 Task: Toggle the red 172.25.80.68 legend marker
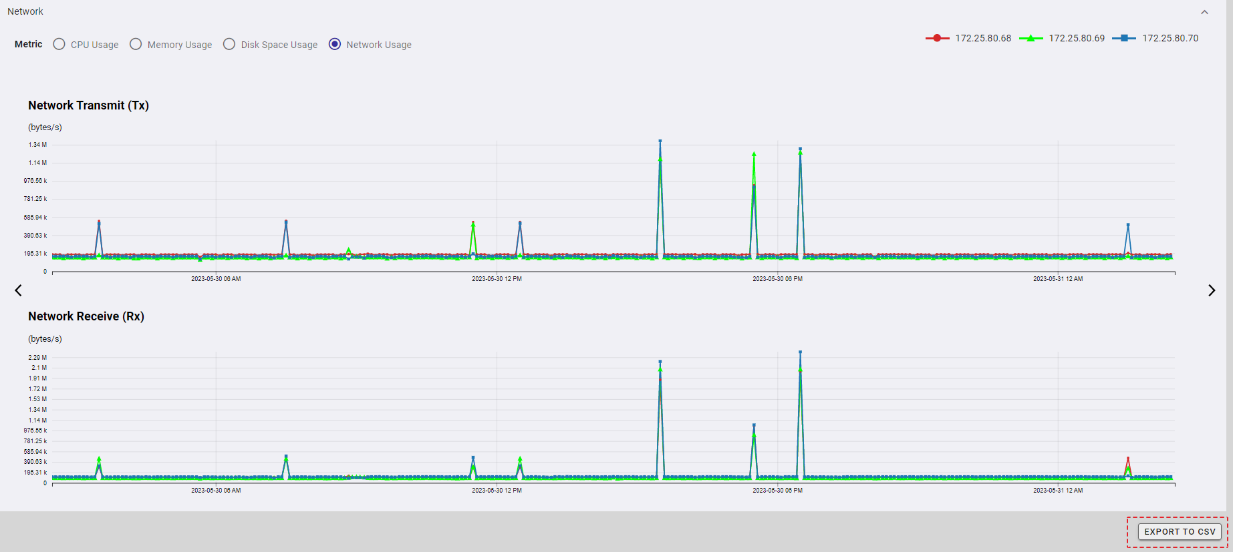pos(937,38)
